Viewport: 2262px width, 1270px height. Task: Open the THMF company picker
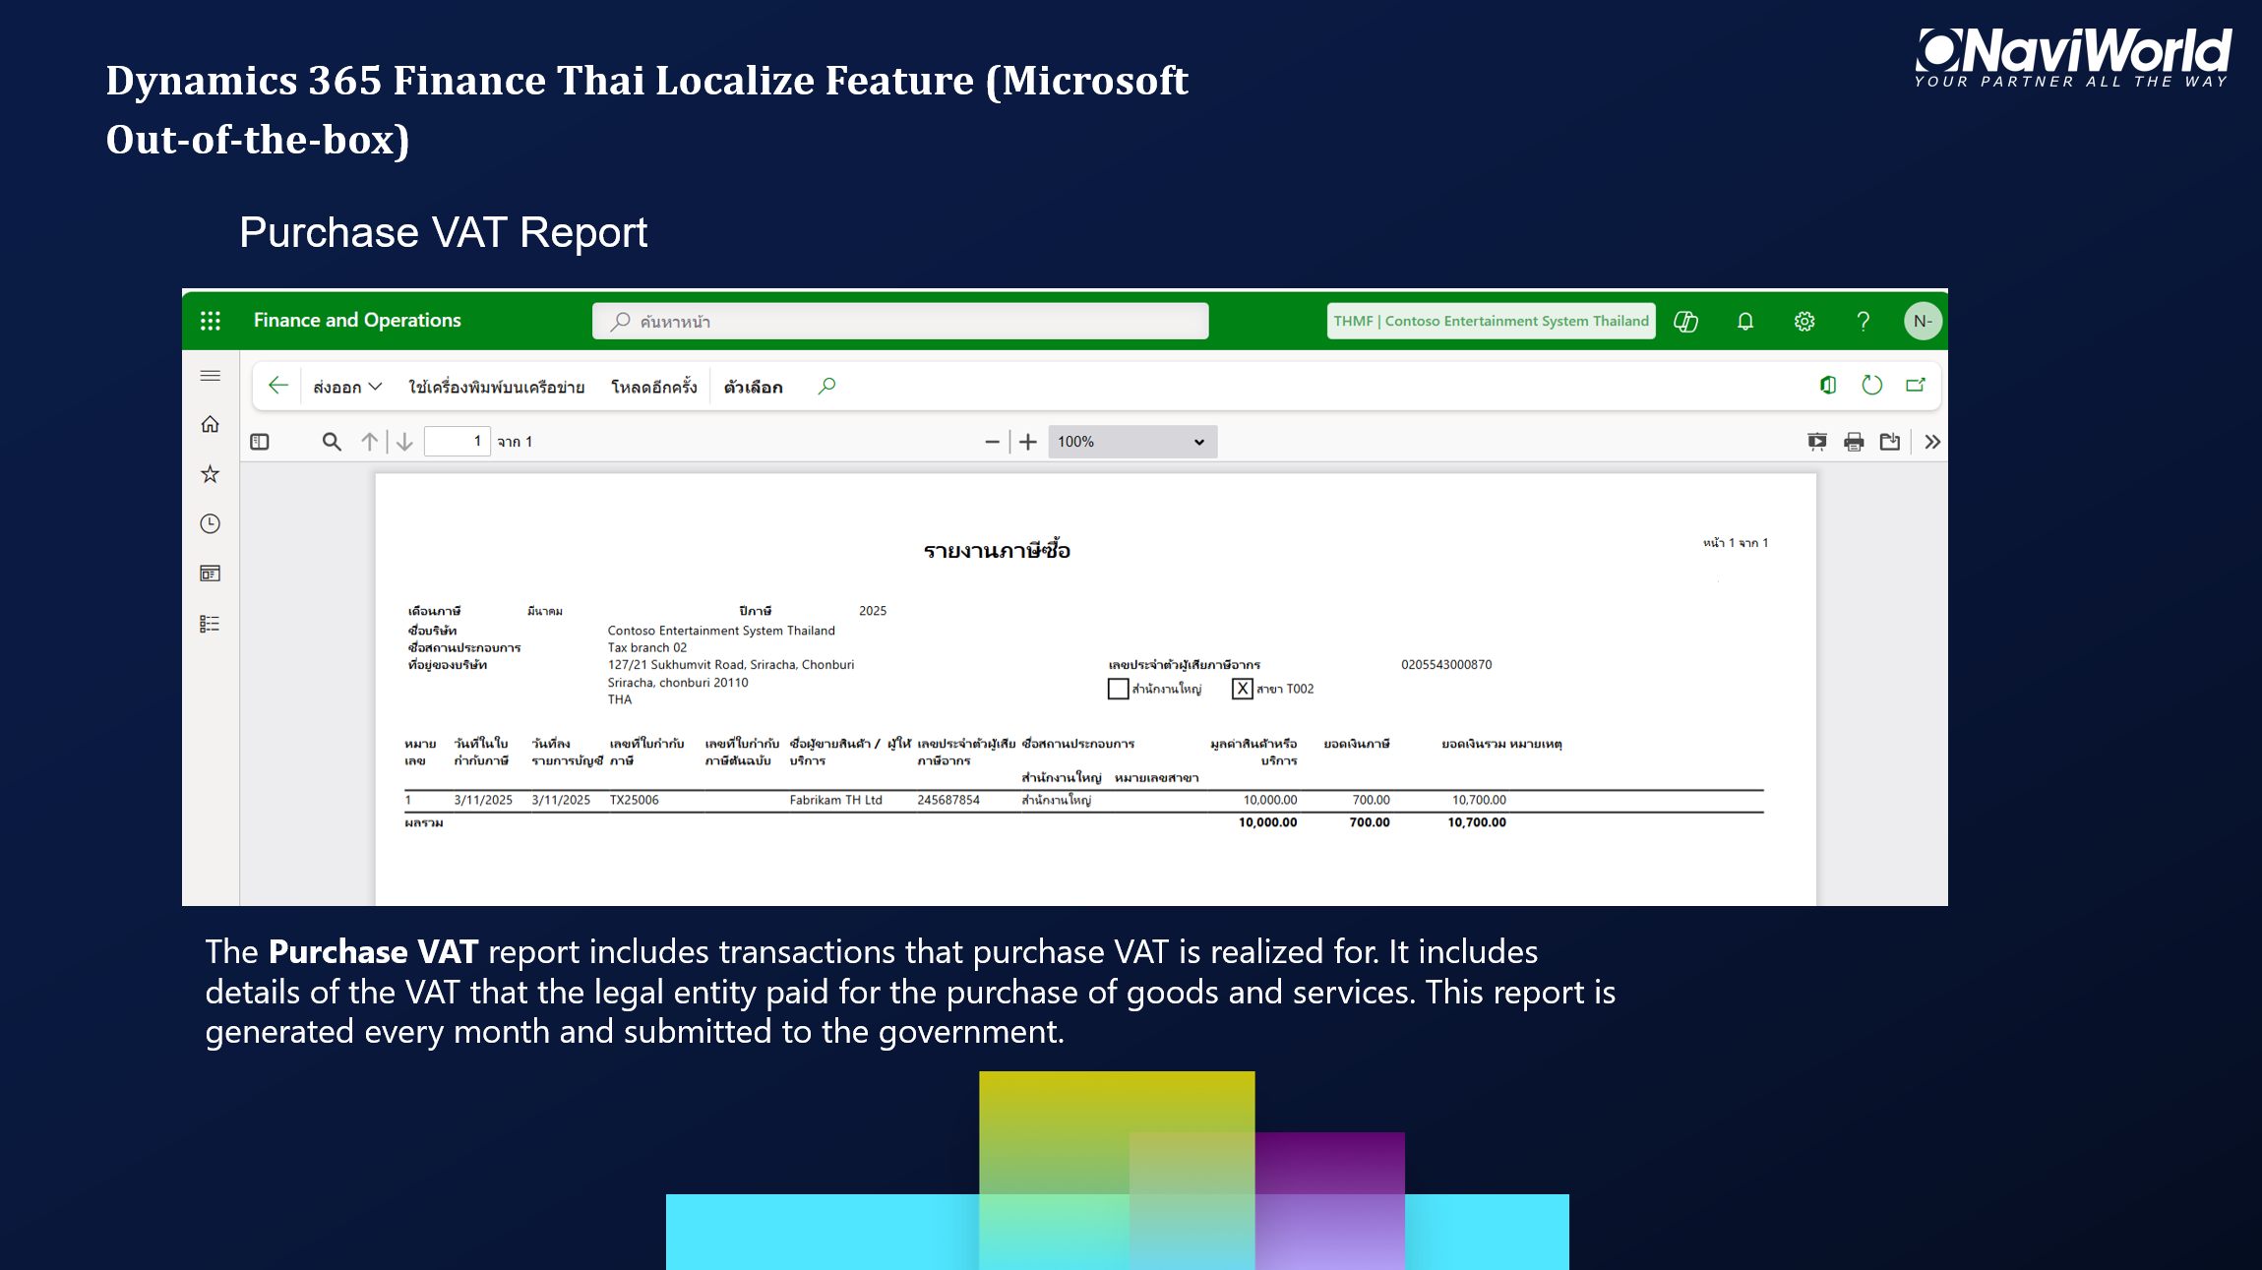(x=1491, y=322)
